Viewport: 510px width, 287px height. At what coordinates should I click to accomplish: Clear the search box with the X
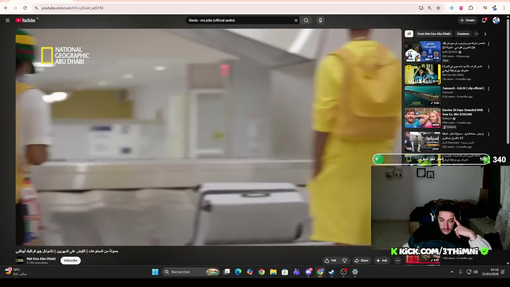coord(296,20)
